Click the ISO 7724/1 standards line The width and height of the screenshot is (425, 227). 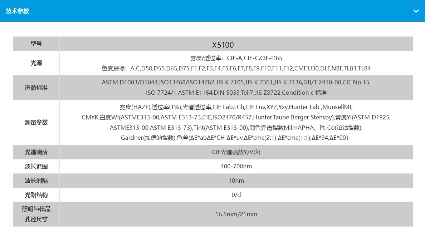[x=236, y=93]
